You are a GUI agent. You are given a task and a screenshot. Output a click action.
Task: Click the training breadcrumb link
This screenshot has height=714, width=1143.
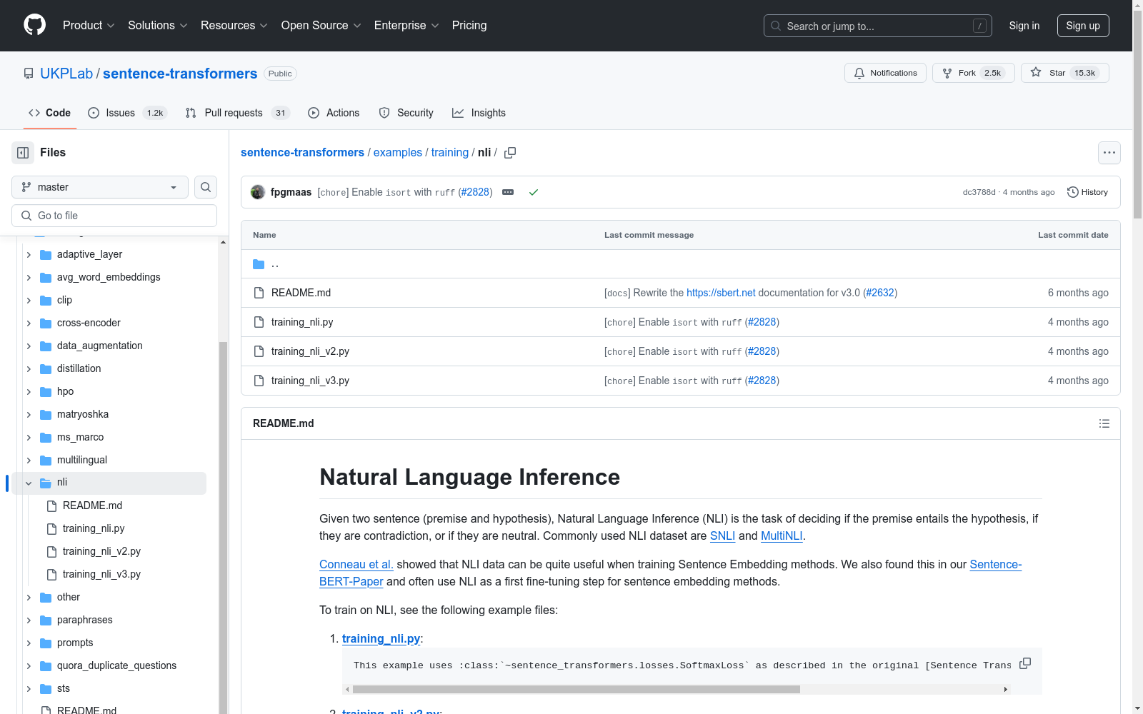(x=450, y=153)
